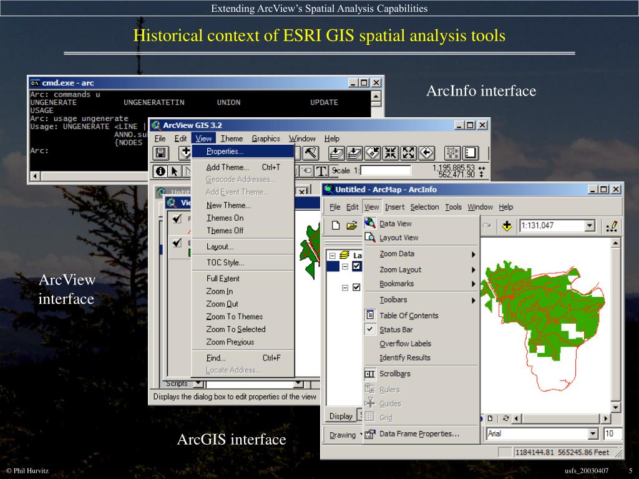Open the map scale 1:131,047 dropdown
This screenshot has width=639, height=479.
pyautogui.click(x=590, y=226)
